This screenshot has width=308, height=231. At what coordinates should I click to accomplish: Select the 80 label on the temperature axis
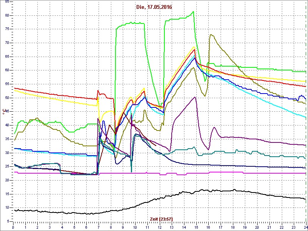[x=7, y=15]
